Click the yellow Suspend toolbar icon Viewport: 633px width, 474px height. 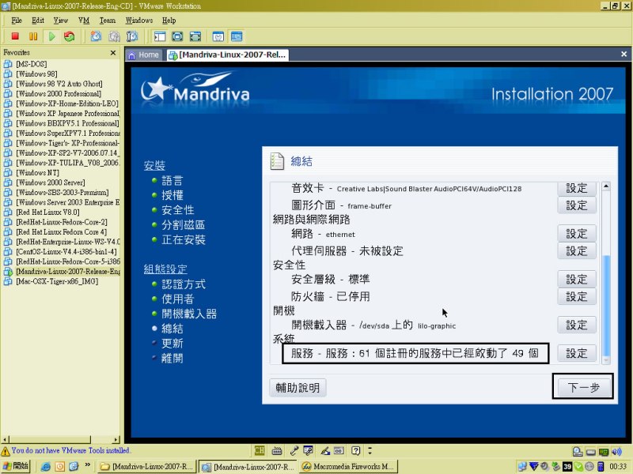pos(33,36)
